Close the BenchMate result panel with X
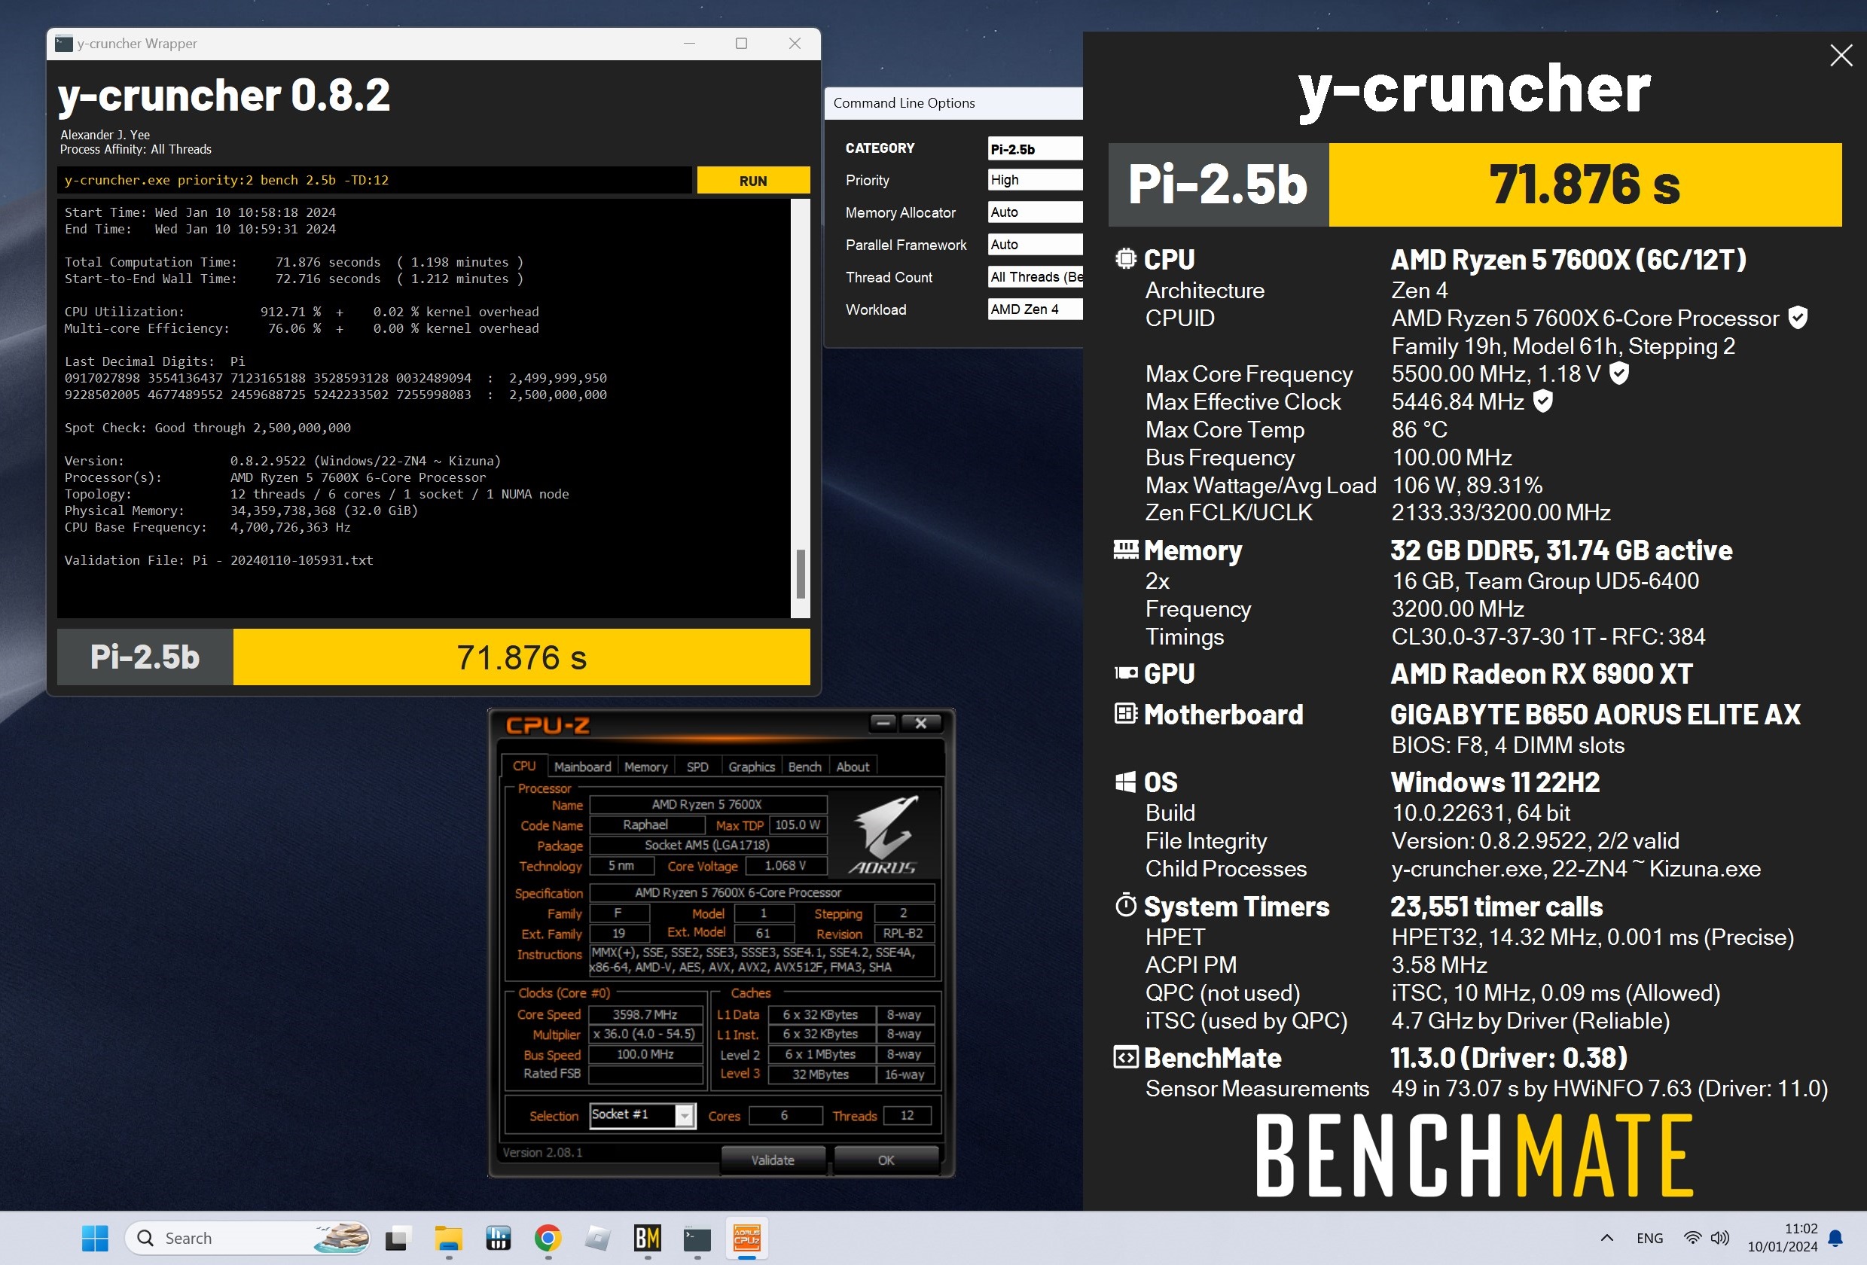Viewport: 1867px width, 1265px height. pos(1841,56)
